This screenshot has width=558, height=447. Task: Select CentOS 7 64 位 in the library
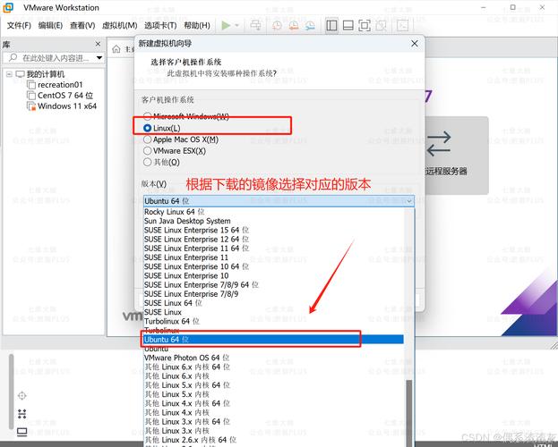tap(65, 96)
